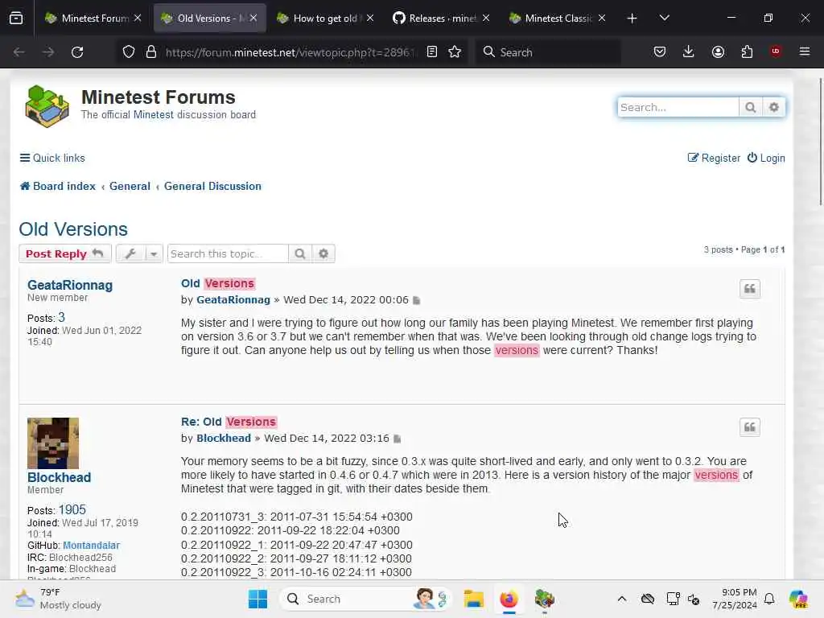This screenshot has width=824, height=618.
Task: Click the post icon beside Blockhead's date
Action: [398, 439]
